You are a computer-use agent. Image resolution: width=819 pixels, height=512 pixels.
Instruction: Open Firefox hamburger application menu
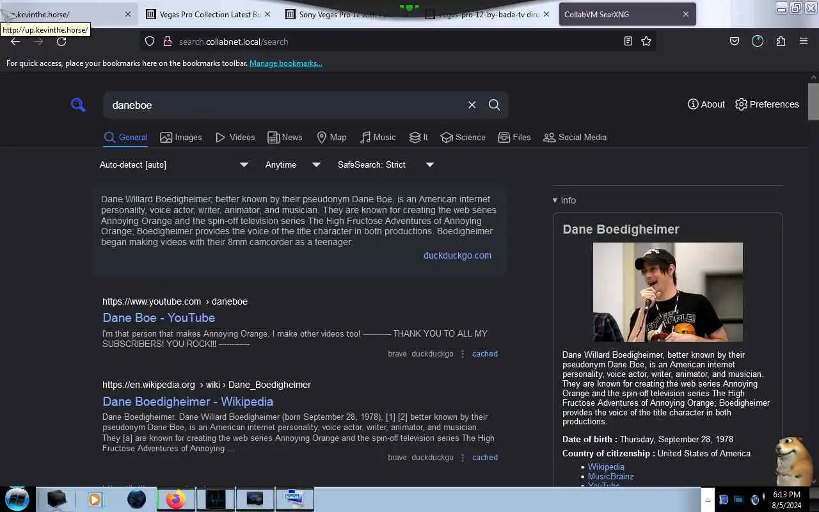coord(804,41)
